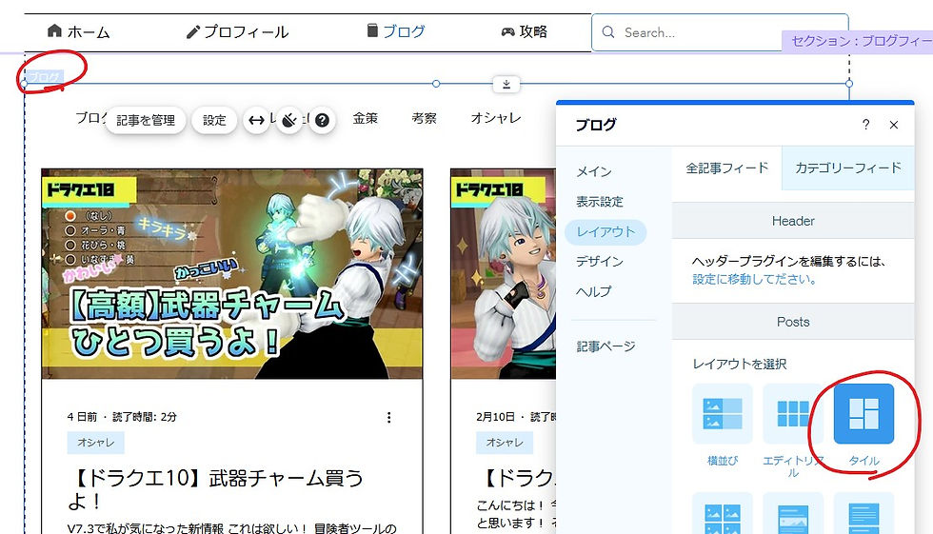This screenshot has height=534, width=933.
Task: Open ヘルプ in panel sidebar
Action: [594, 291]
